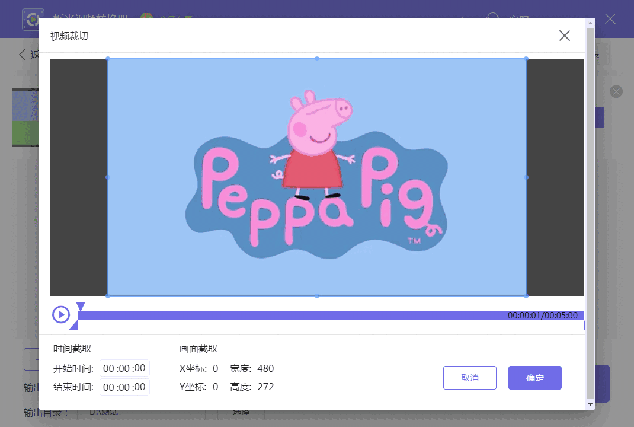Select middle-right crop handle
Viewport: 634px width, 427px height.
tap(526, 177)
